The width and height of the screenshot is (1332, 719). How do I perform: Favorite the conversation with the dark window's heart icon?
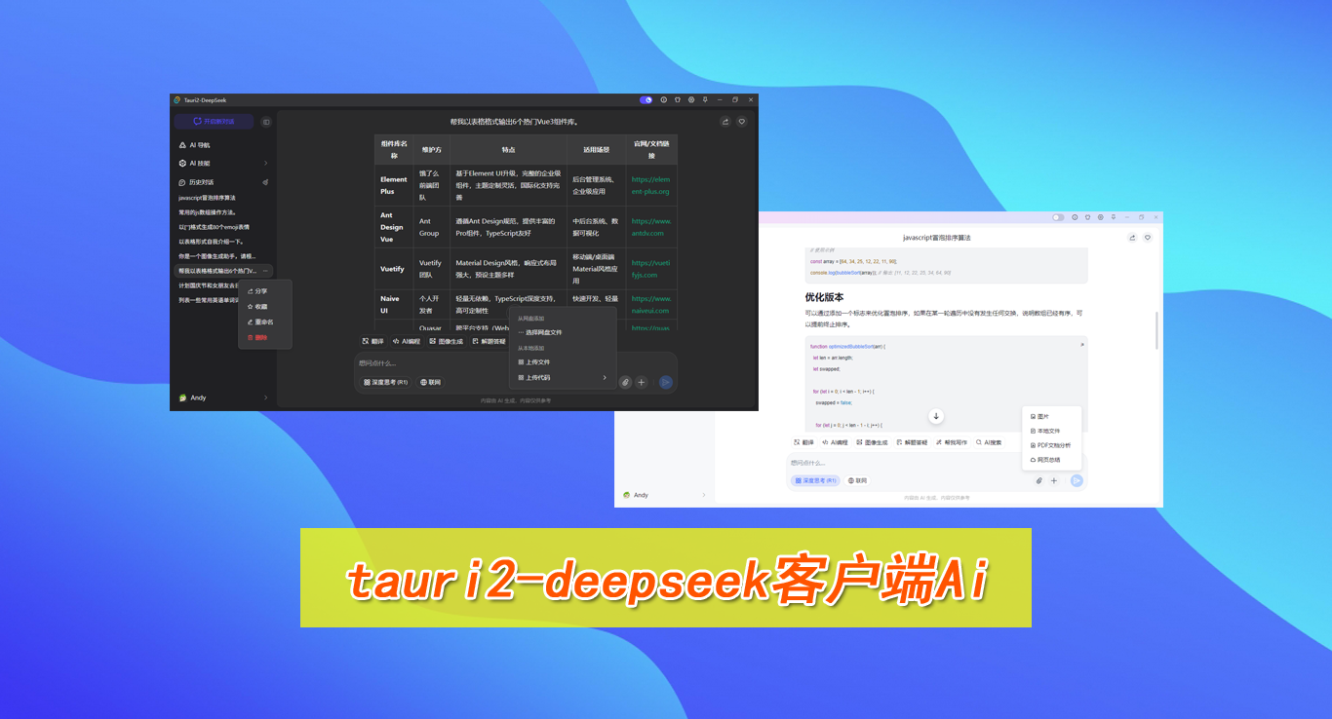tap(742, 122)
